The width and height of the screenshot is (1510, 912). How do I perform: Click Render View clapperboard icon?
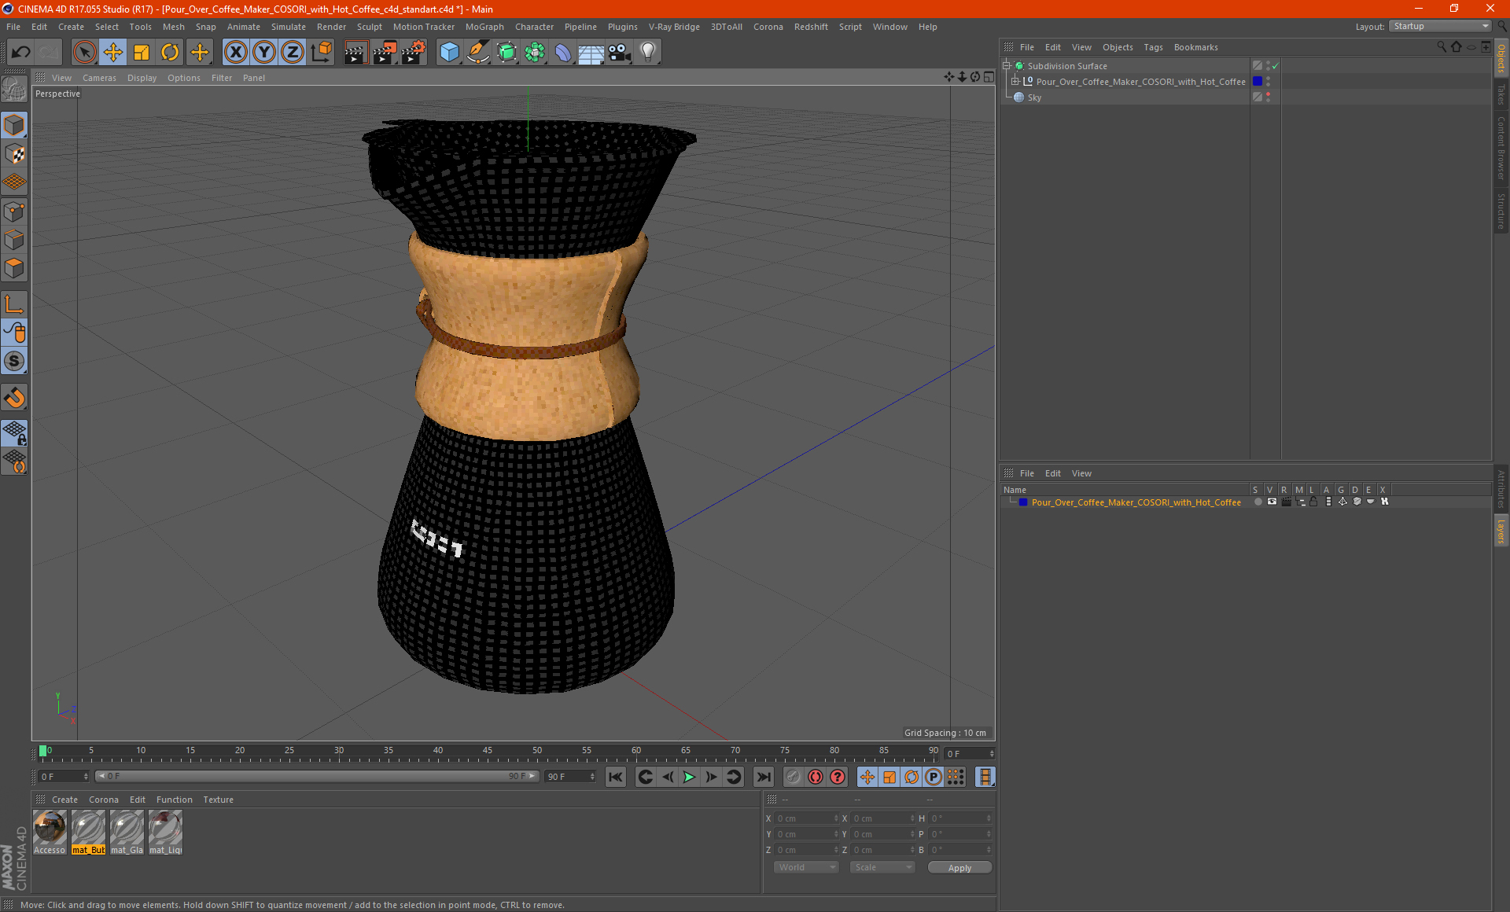pyautogui.click(x=355, y=53)
